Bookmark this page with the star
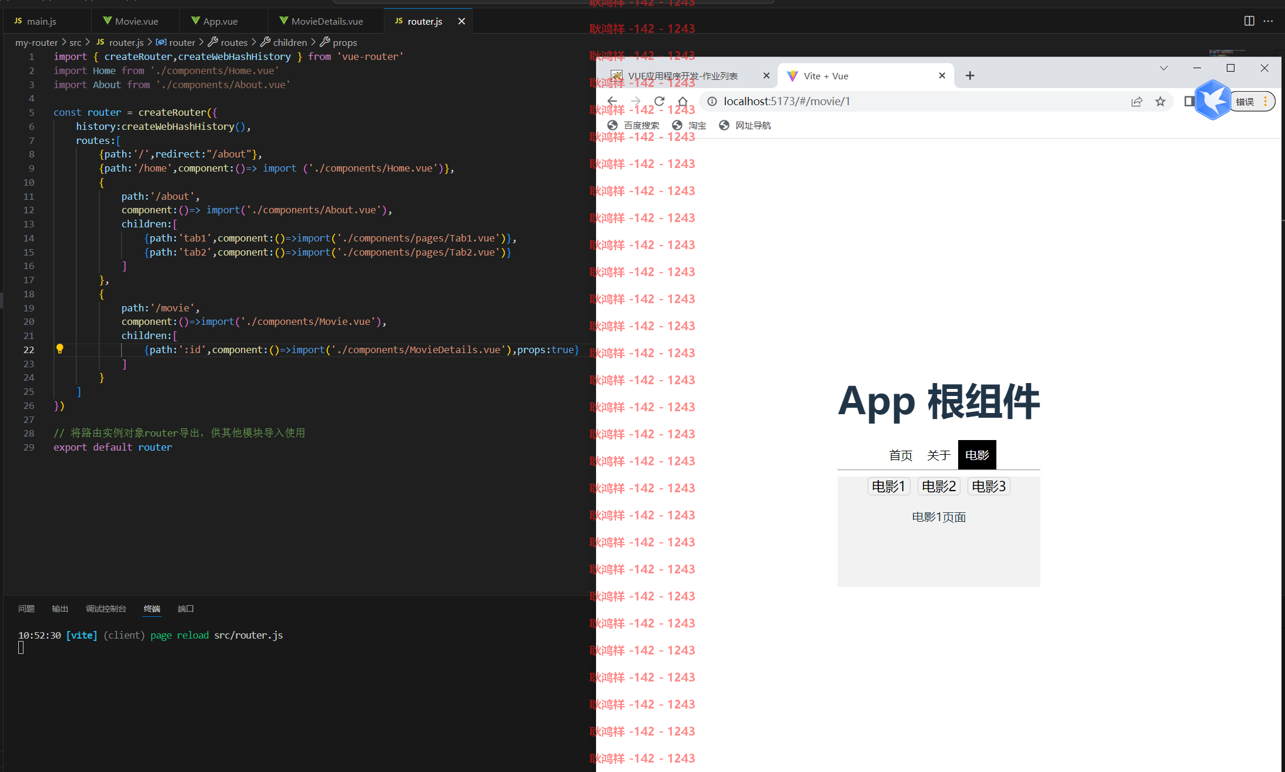1285x772 pixels. [1160, 102]
